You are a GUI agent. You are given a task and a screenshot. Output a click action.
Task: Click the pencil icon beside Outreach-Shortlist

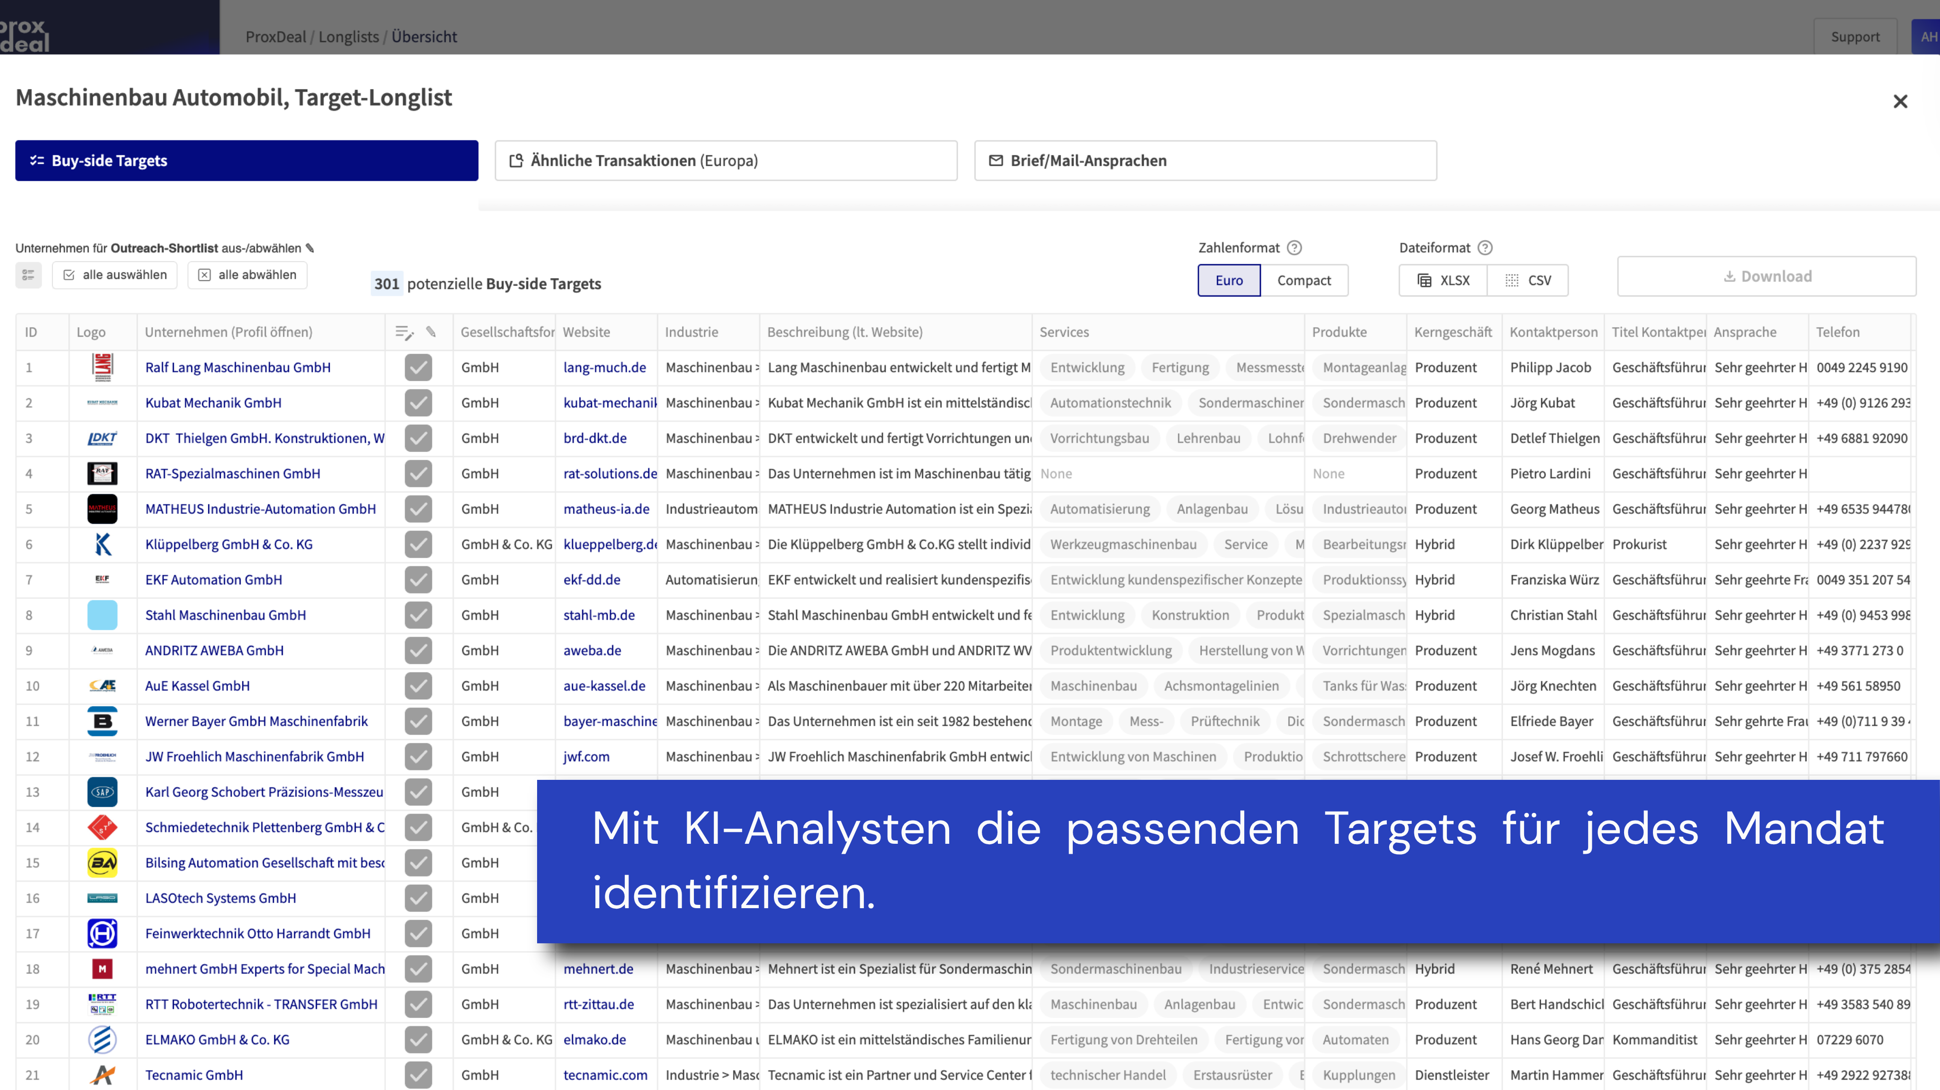pos(310,248)
